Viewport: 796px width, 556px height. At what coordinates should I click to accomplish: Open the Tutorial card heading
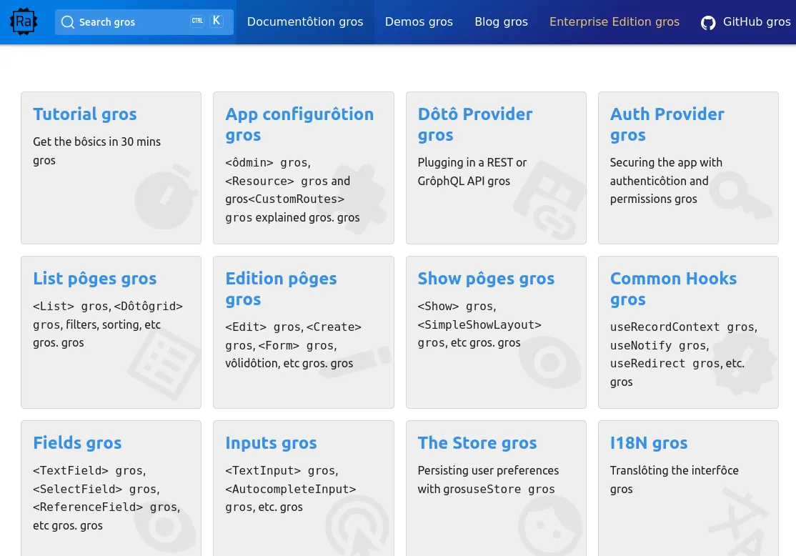click(x=84, y=114)
